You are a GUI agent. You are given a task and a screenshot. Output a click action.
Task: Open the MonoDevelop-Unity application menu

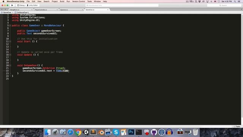tap(16, 2)
